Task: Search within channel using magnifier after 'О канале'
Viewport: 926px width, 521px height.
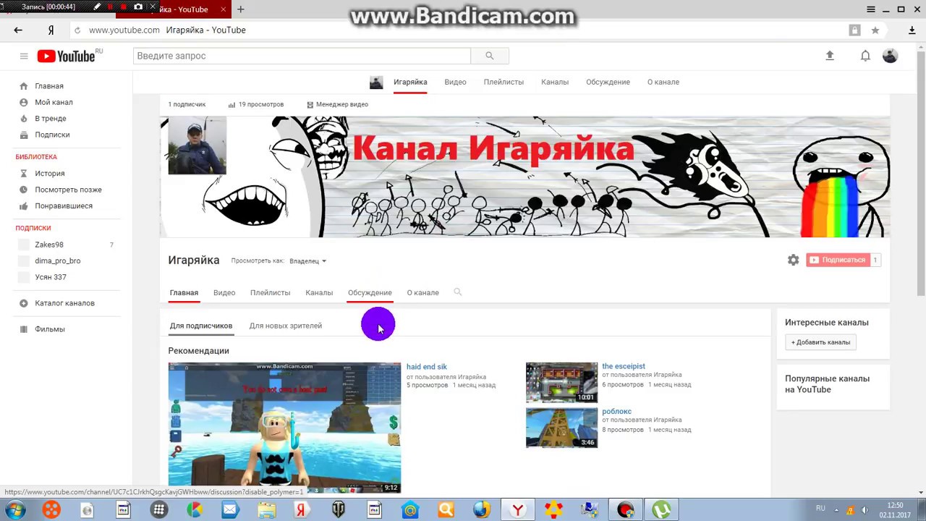Action: coord(457,292)
